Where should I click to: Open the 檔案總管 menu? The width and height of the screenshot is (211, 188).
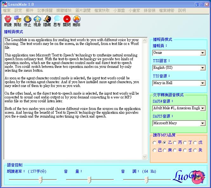click(x=167, y=11)
